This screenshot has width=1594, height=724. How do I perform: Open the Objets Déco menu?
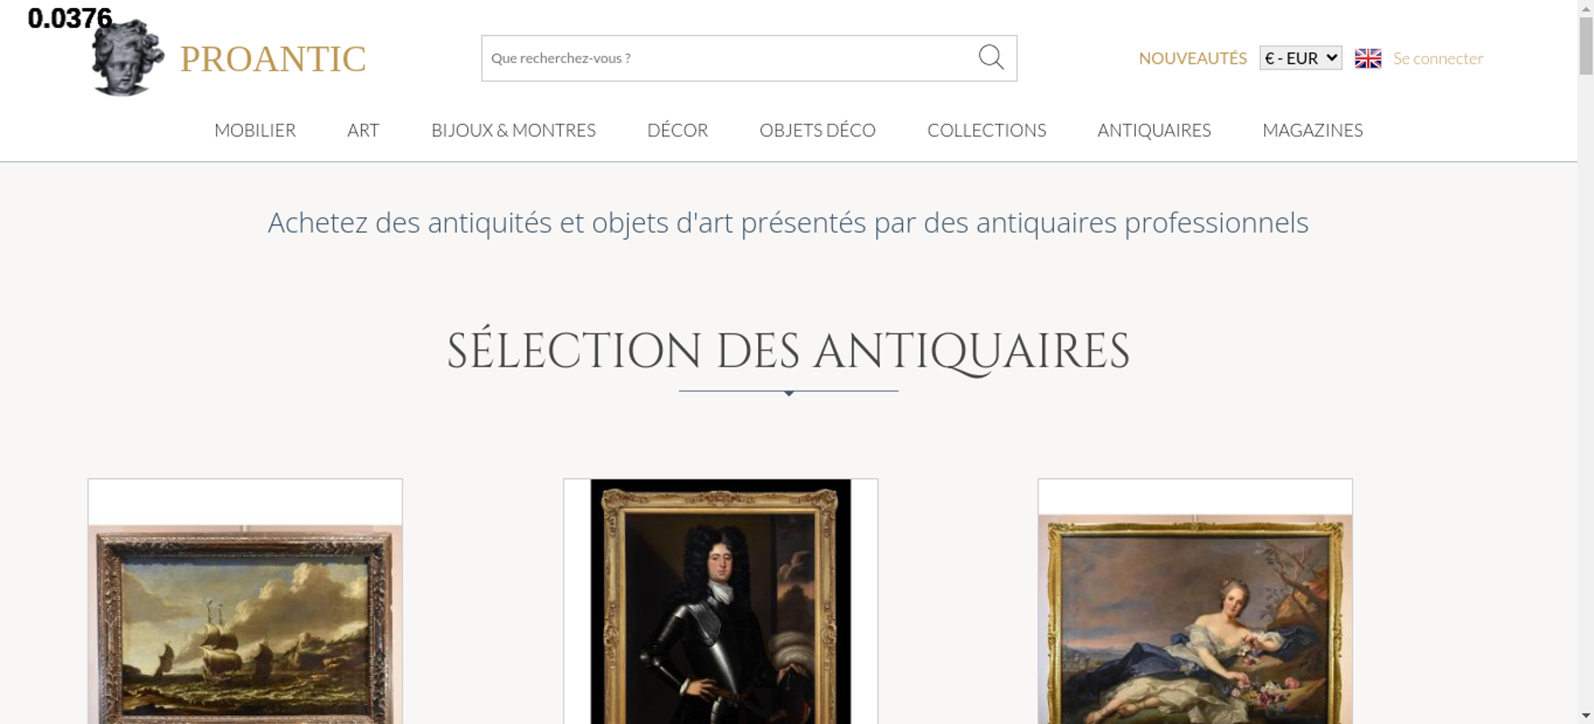pyautogui.click(x=818, y=130)
